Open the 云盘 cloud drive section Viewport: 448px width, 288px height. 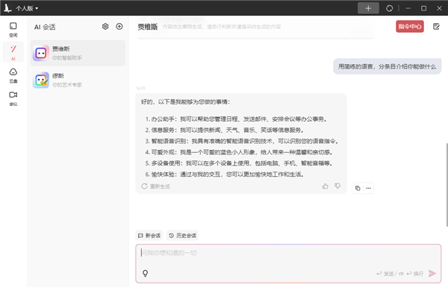point(13,75)
